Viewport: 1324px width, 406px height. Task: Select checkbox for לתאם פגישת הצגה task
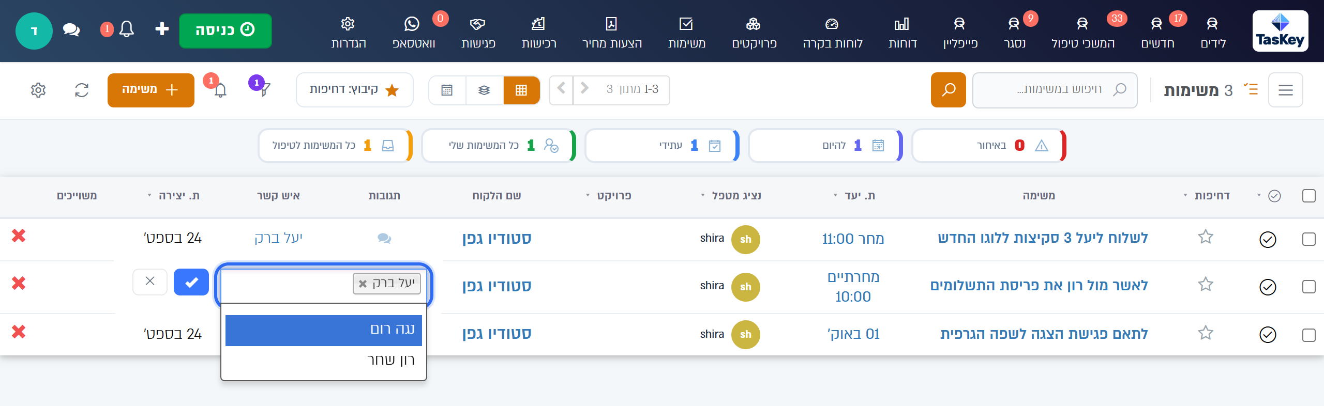[x=1309, y=335]
